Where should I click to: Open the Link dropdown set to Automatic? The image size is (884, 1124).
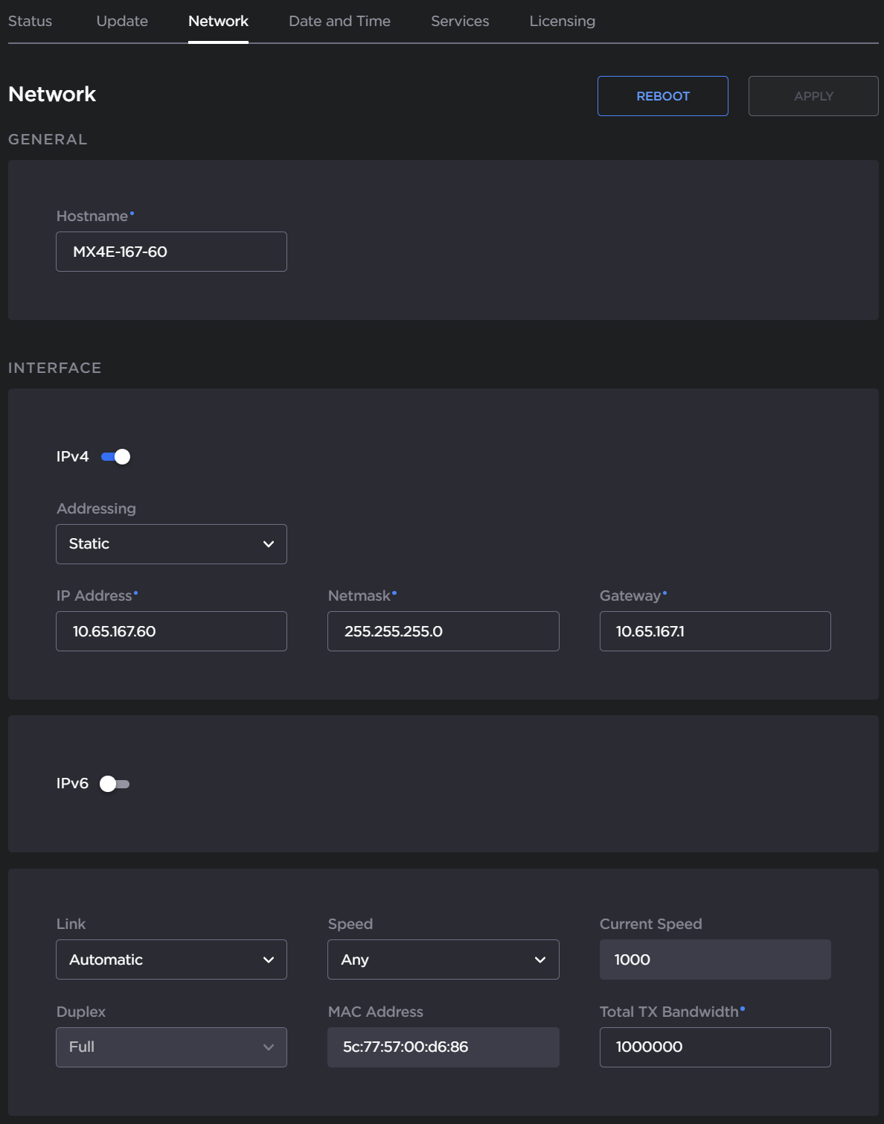pyautogui.click(x=170, y=959)
